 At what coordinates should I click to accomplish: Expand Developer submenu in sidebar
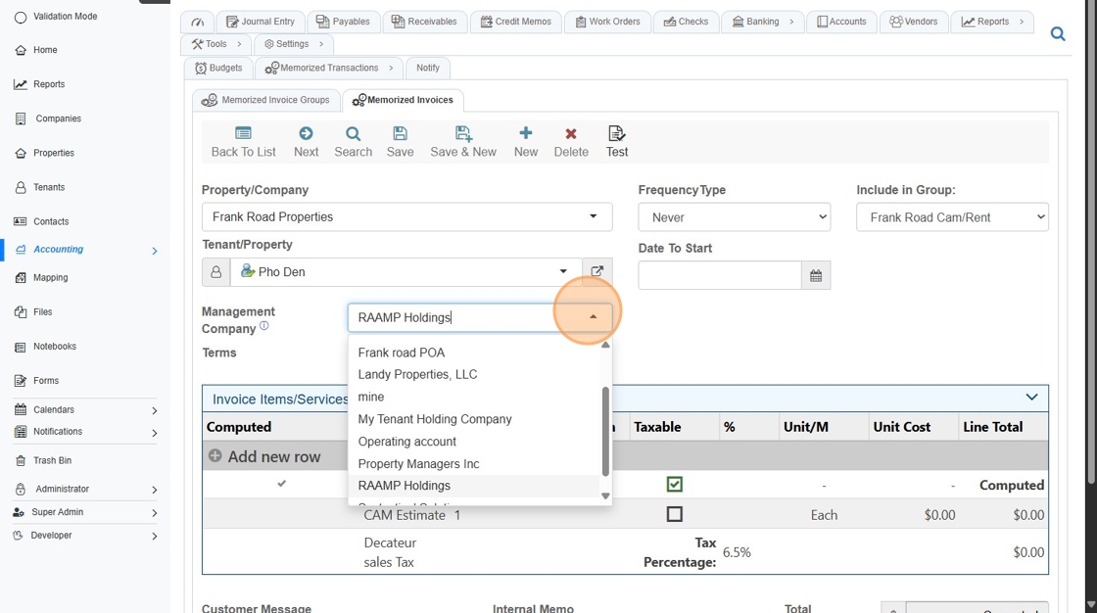tap(155, 537)
